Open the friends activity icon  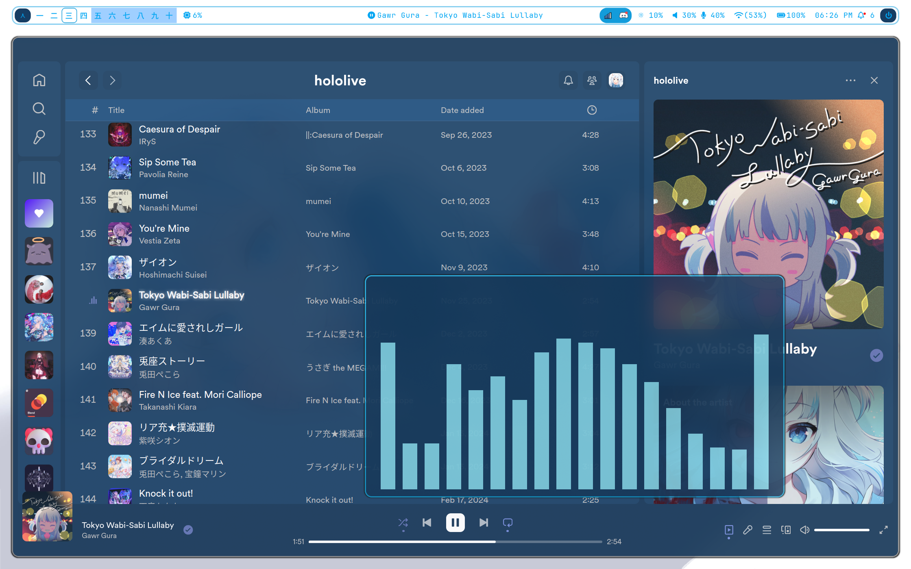pos(592,80)
